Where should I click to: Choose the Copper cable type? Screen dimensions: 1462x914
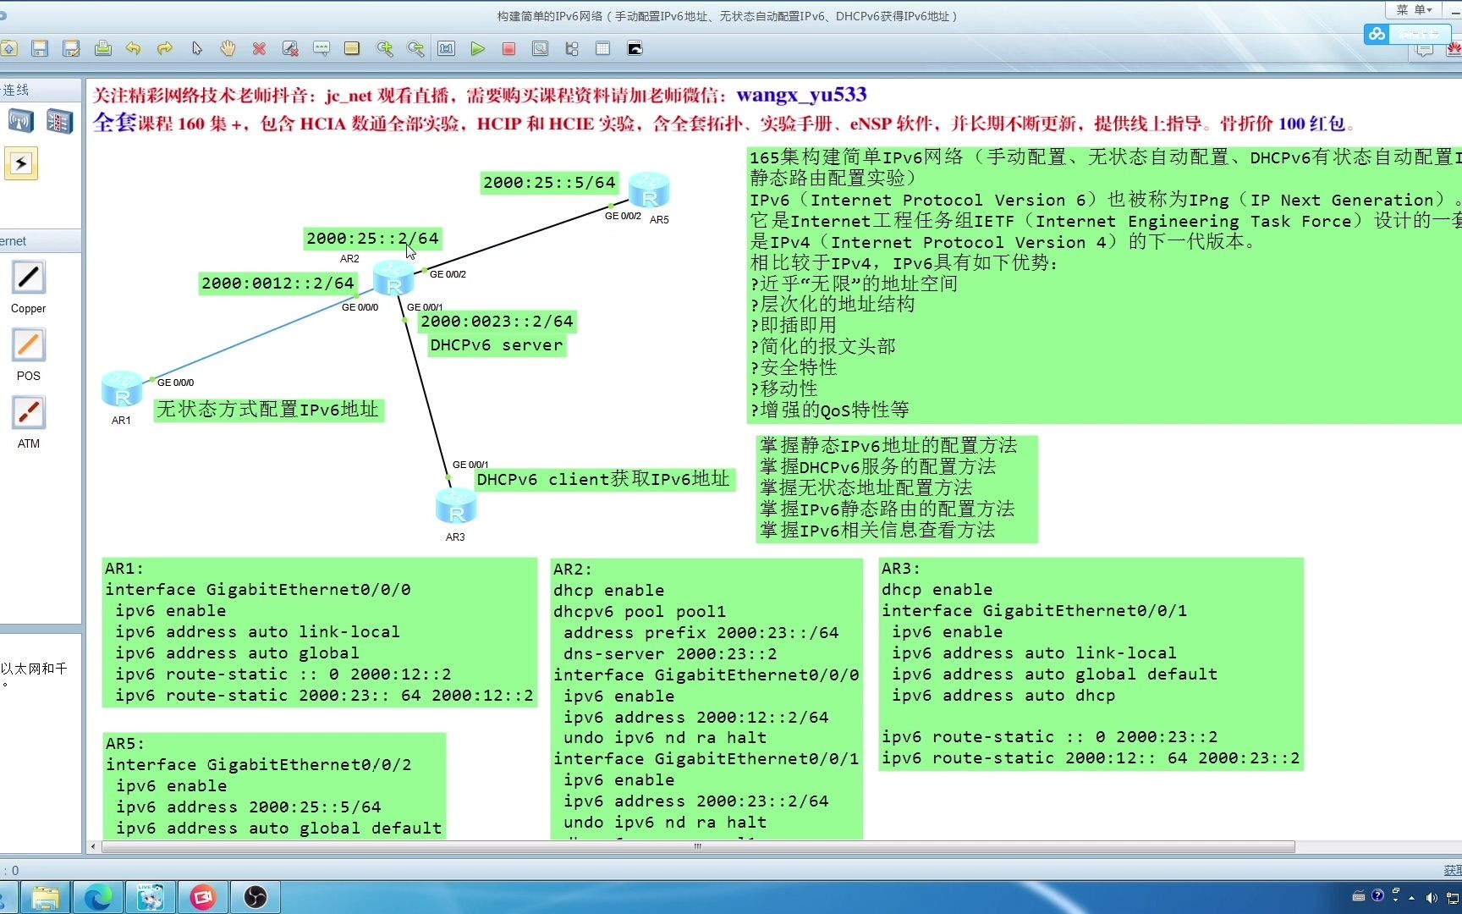point(28,278)
